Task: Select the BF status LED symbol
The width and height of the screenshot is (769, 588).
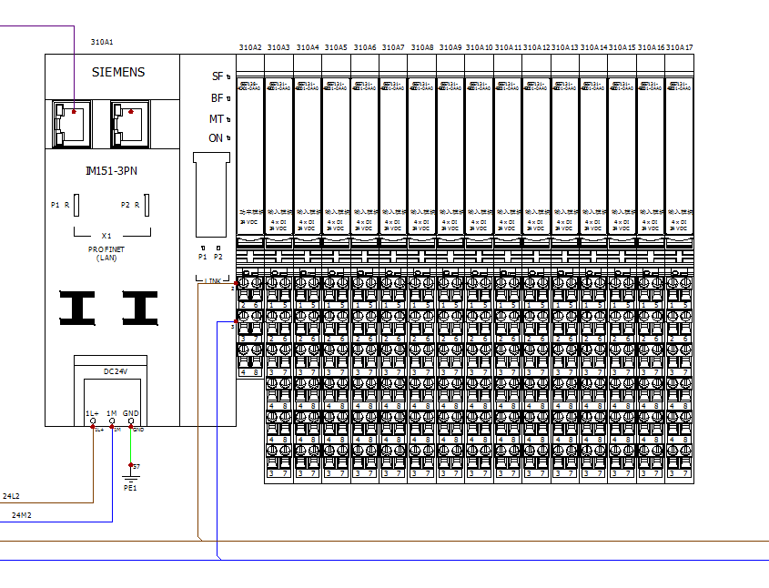Action: tap(228, 98)
